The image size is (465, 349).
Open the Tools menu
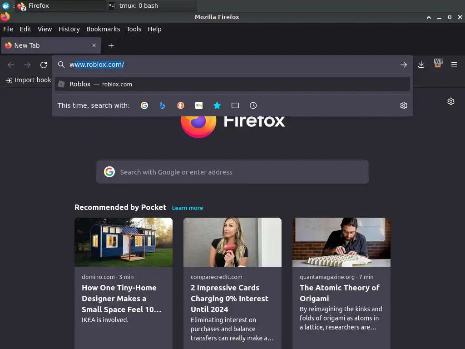(x=134, y=29)
